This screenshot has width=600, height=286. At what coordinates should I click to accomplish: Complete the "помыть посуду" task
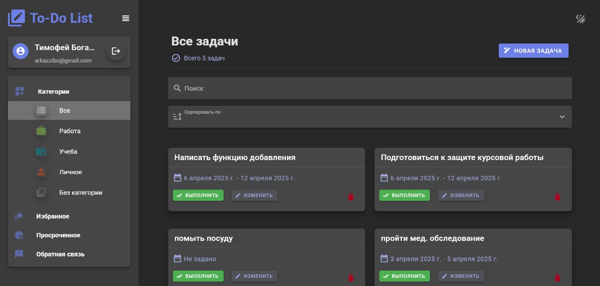point(198,276)
